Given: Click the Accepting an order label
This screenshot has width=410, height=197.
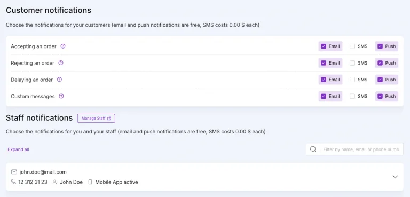Looking at the screenshot, I should pos(34,46).
